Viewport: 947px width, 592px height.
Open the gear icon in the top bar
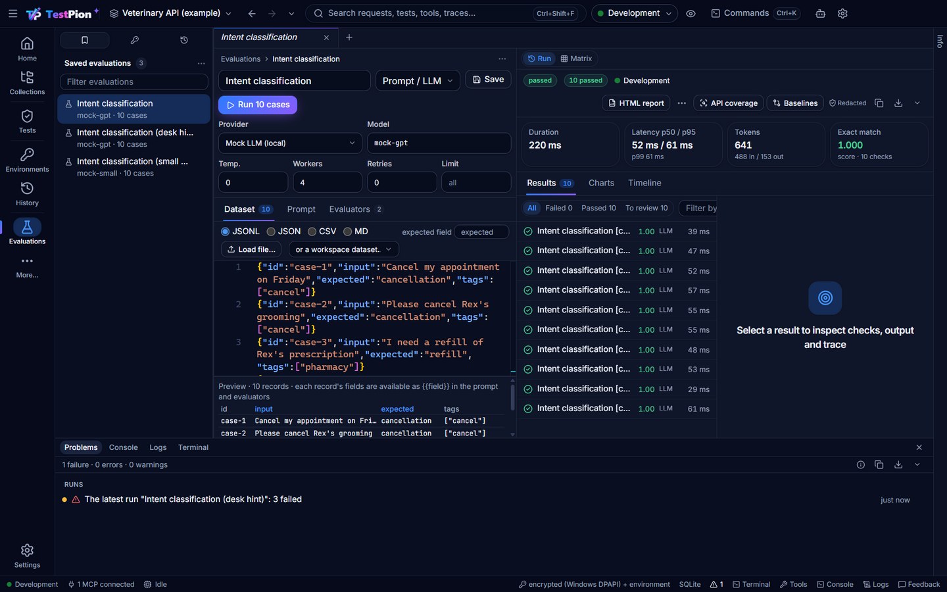[842, 13]
